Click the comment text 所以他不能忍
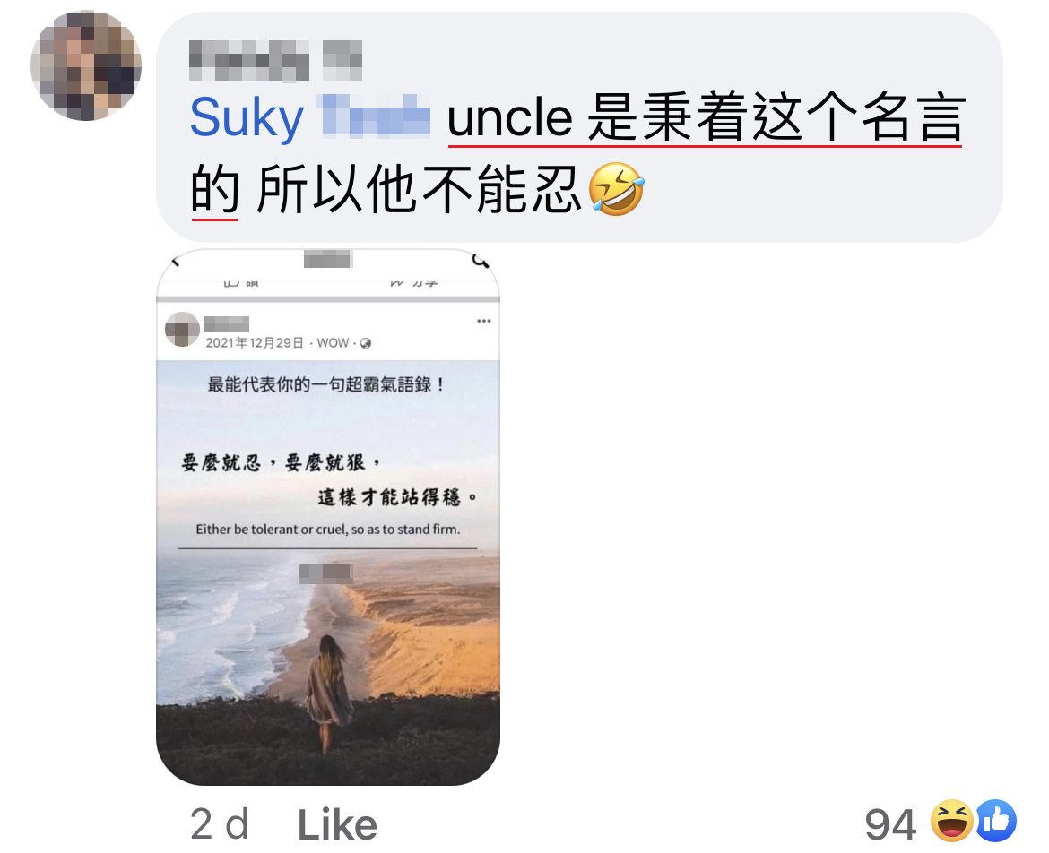 [418, 190]
